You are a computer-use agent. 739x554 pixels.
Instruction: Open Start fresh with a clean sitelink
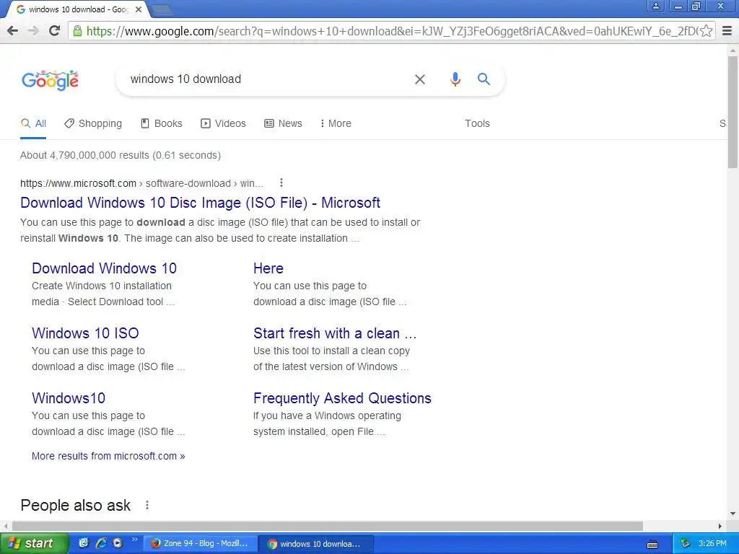click(x=335, y=333)
